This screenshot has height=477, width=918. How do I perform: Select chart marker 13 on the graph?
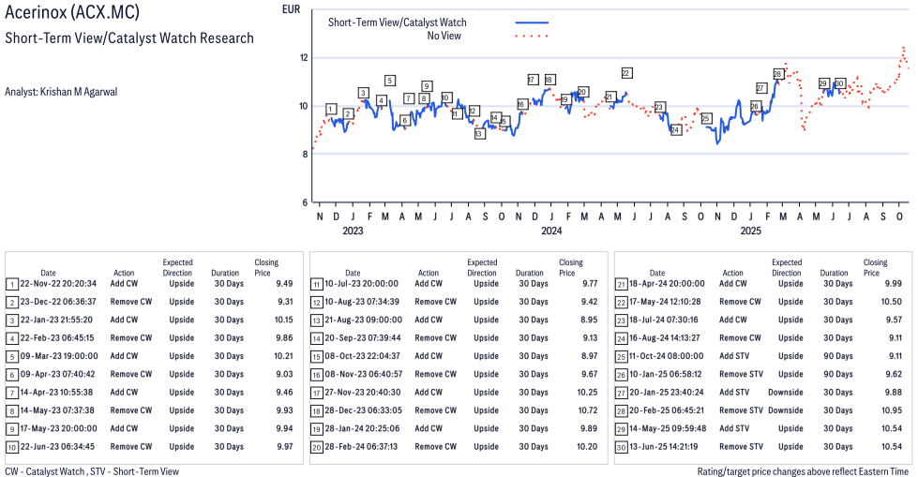(479, 134)
